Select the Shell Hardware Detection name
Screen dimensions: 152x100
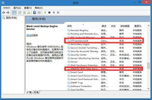coord(84,65)
